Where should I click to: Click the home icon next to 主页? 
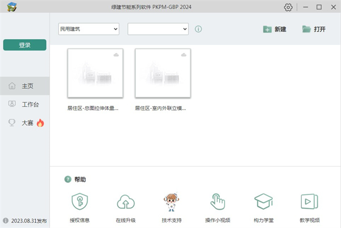(x=12, y=86)
